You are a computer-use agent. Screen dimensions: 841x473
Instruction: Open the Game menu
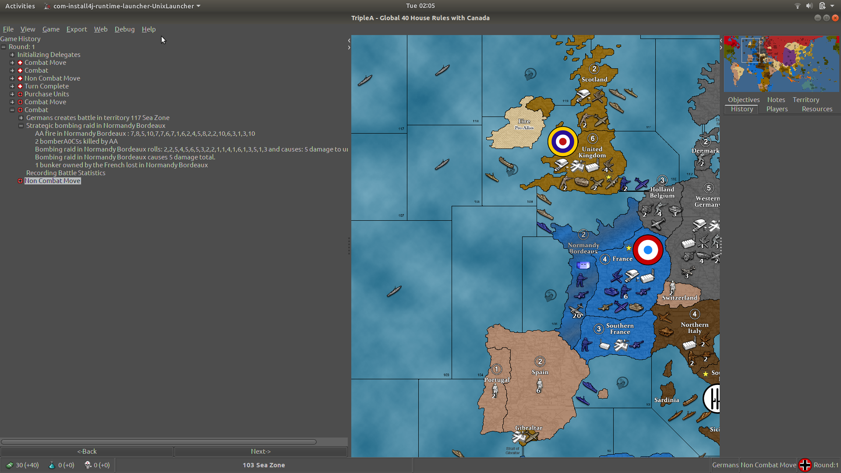coord(51,29)
